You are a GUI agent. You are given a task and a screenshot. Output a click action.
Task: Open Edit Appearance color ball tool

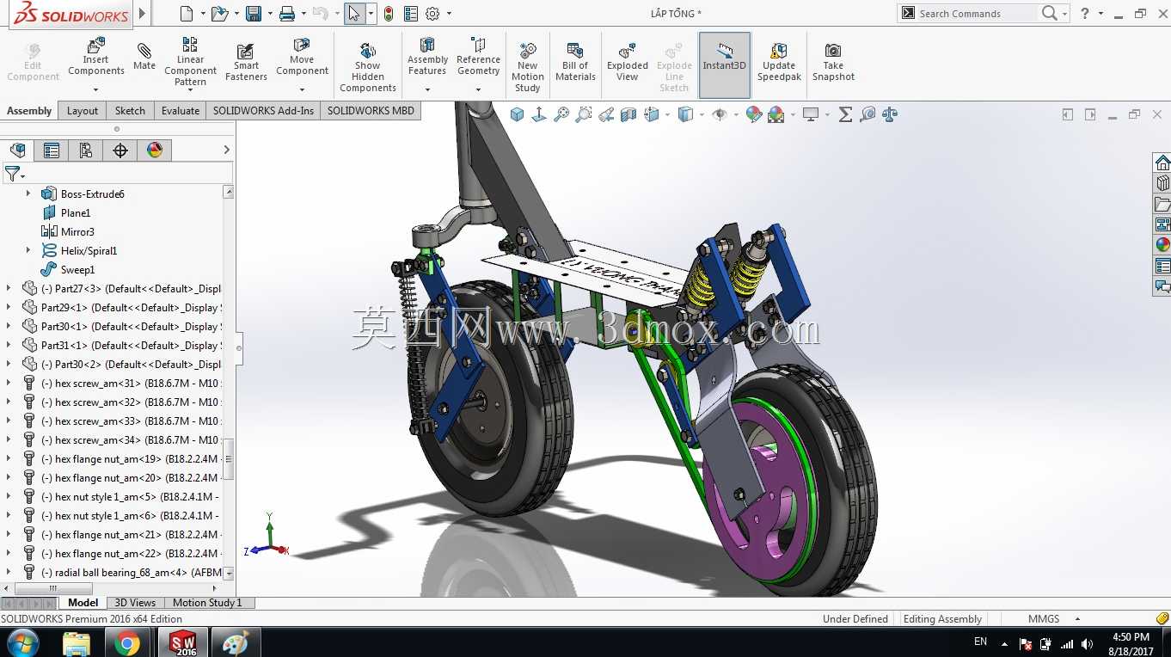coord(754,114)
